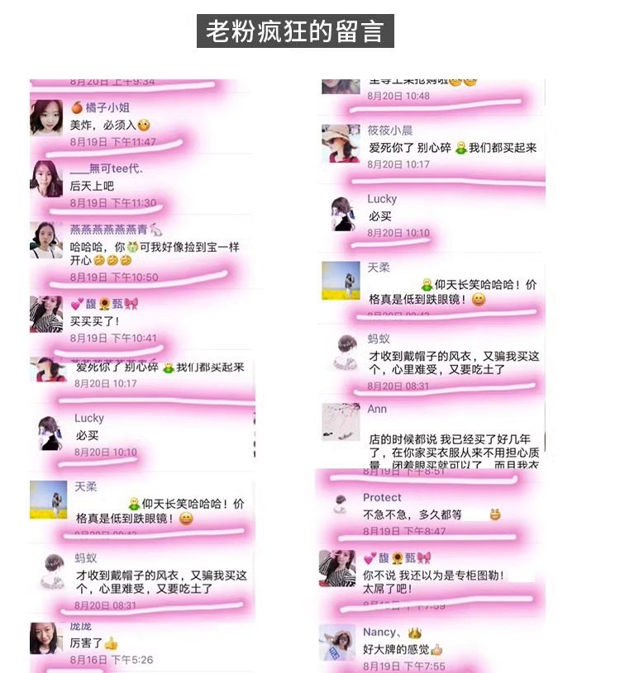Click the surprised emoji after 美炸，必须入
The height and width of the screenshot is (673, 620).
click(x=144, y=125)
